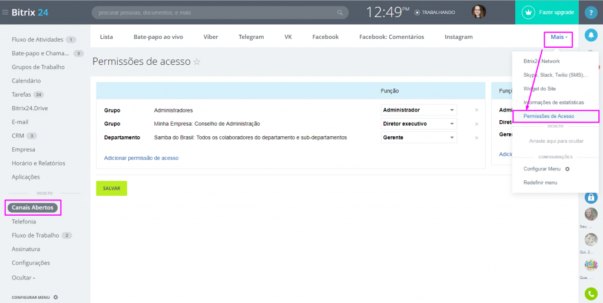This screenshot has width=603, height=303.
Task: Open the Administrador role dropdown
Action: 419,110
